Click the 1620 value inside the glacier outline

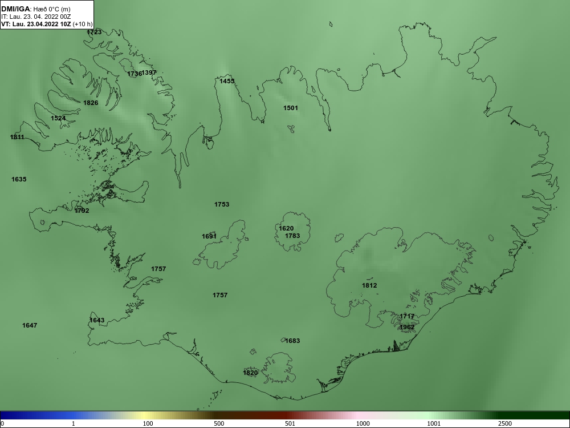[286, 229]
